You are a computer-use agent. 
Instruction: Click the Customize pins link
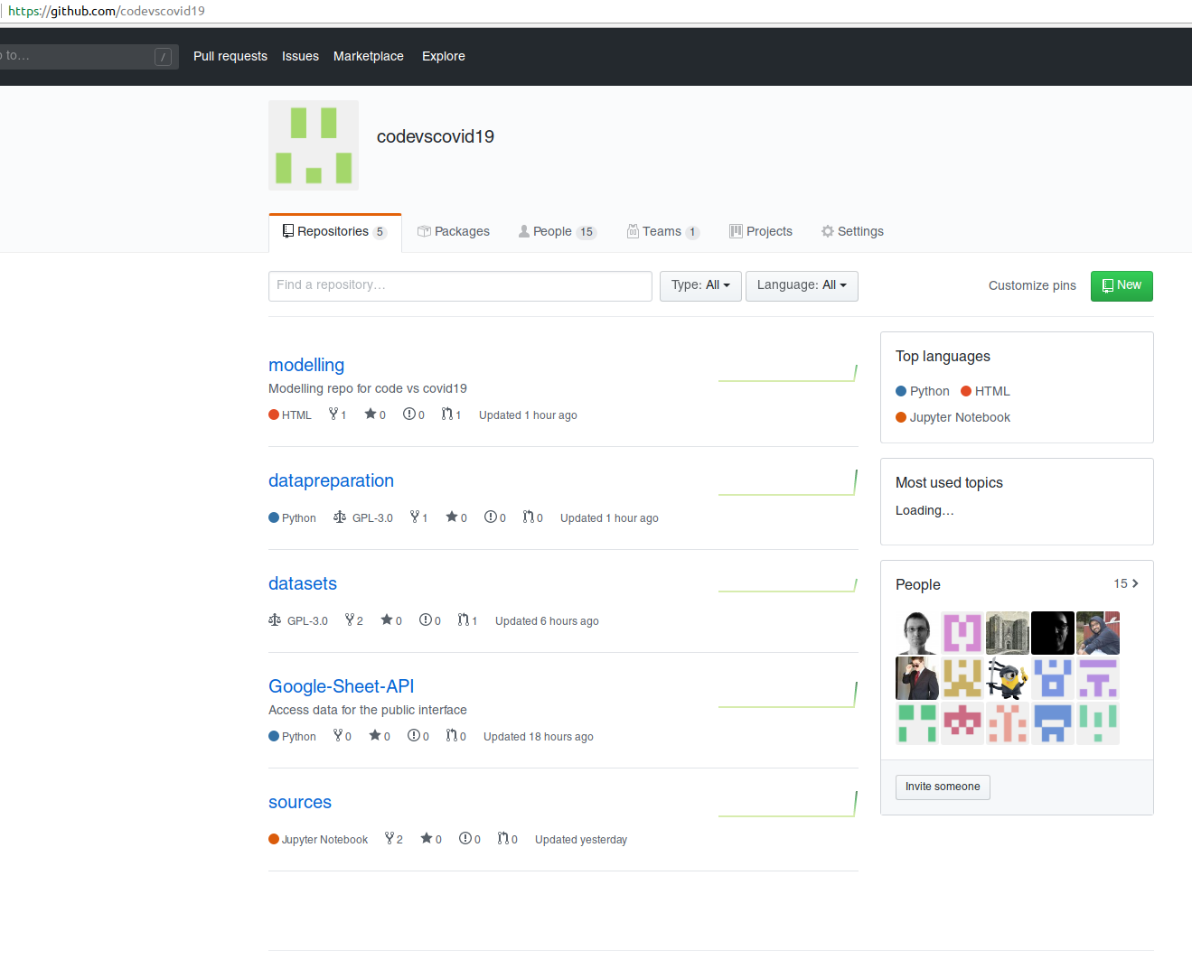(1032, 285)
